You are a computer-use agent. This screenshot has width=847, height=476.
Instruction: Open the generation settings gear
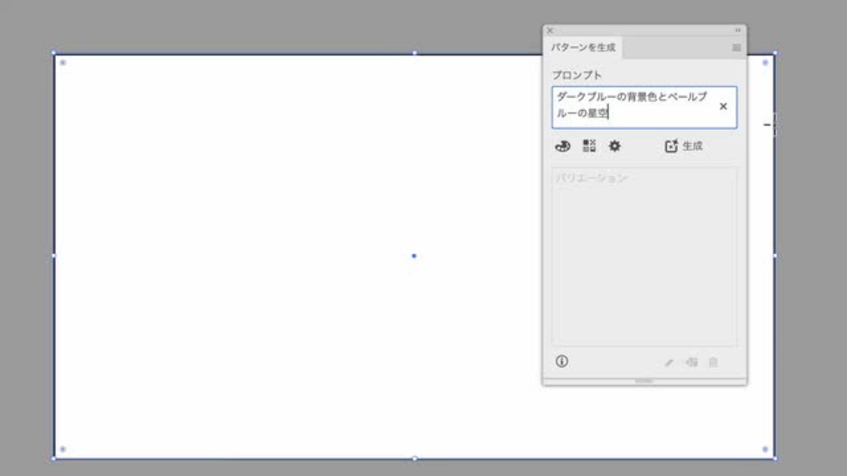(x=615, y=146)
